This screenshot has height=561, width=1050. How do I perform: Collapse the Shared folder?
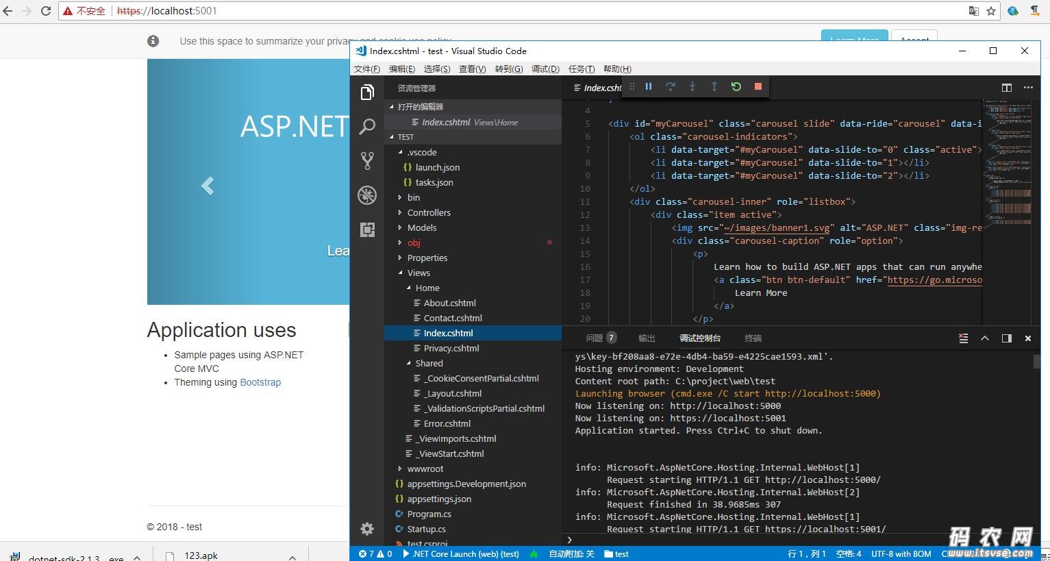pos(429,363)
